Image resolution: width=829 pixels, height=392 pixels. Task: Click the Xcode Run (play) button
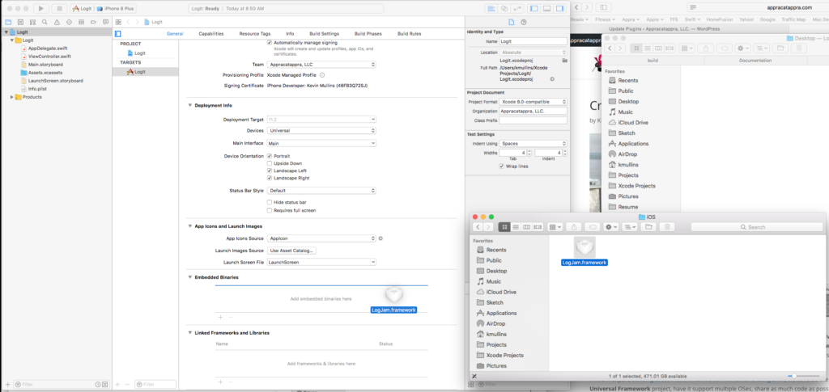coord(41,8)
